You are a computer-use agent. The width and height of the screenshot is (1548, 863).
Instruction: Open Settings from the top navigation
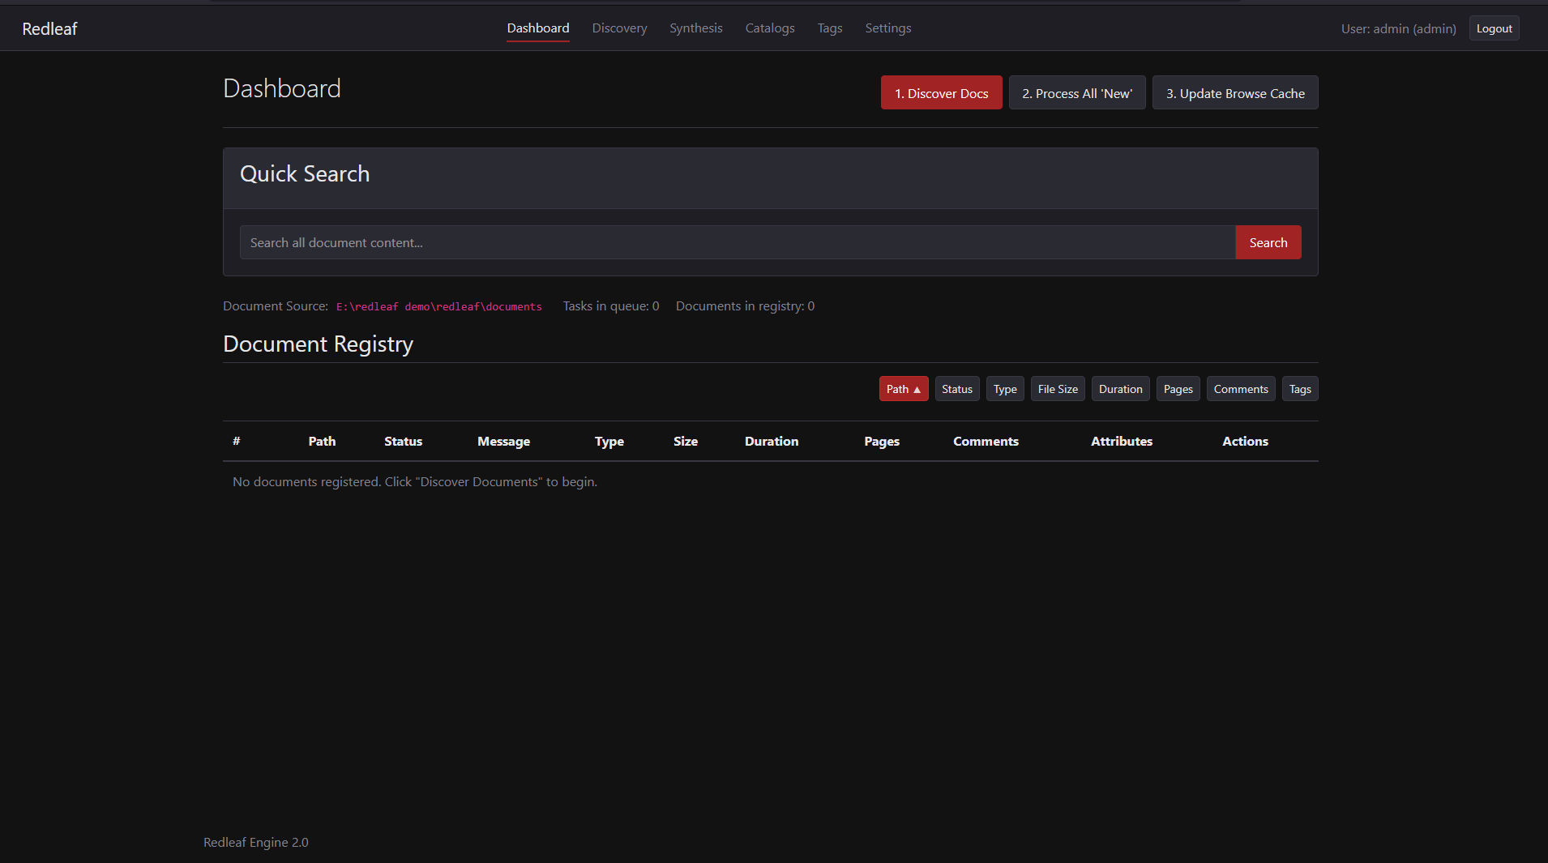(887, 28)
